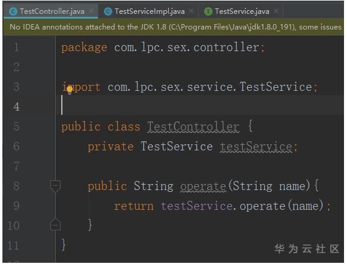Collapse the operate method with the fold marker on line 8

click(55, 186)
